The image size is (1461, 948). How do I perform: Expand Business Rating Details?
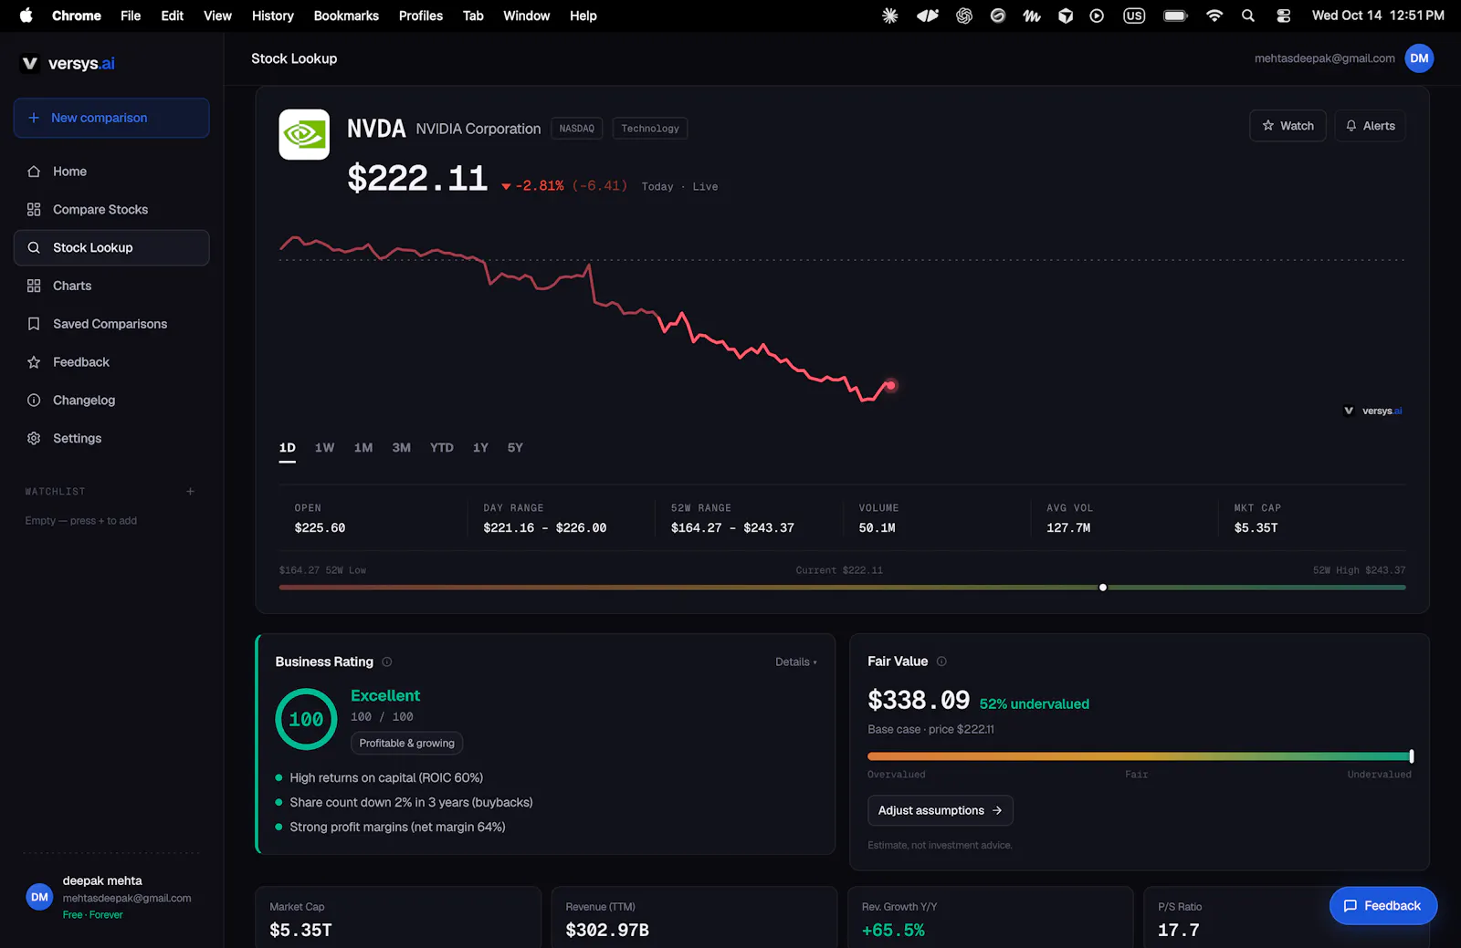(x=796, y=662)
